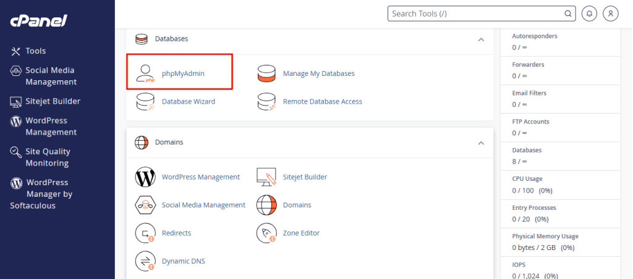Open the Dynamic DNS link

pos(183,261)
